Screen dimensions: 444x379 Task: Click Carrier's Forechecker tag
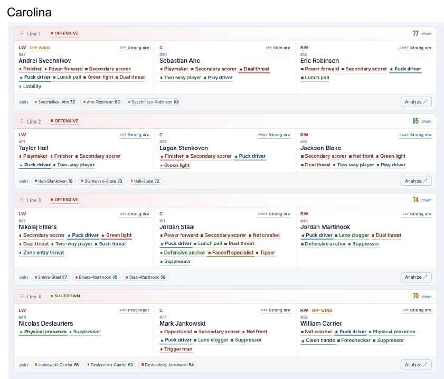[354, 340]
